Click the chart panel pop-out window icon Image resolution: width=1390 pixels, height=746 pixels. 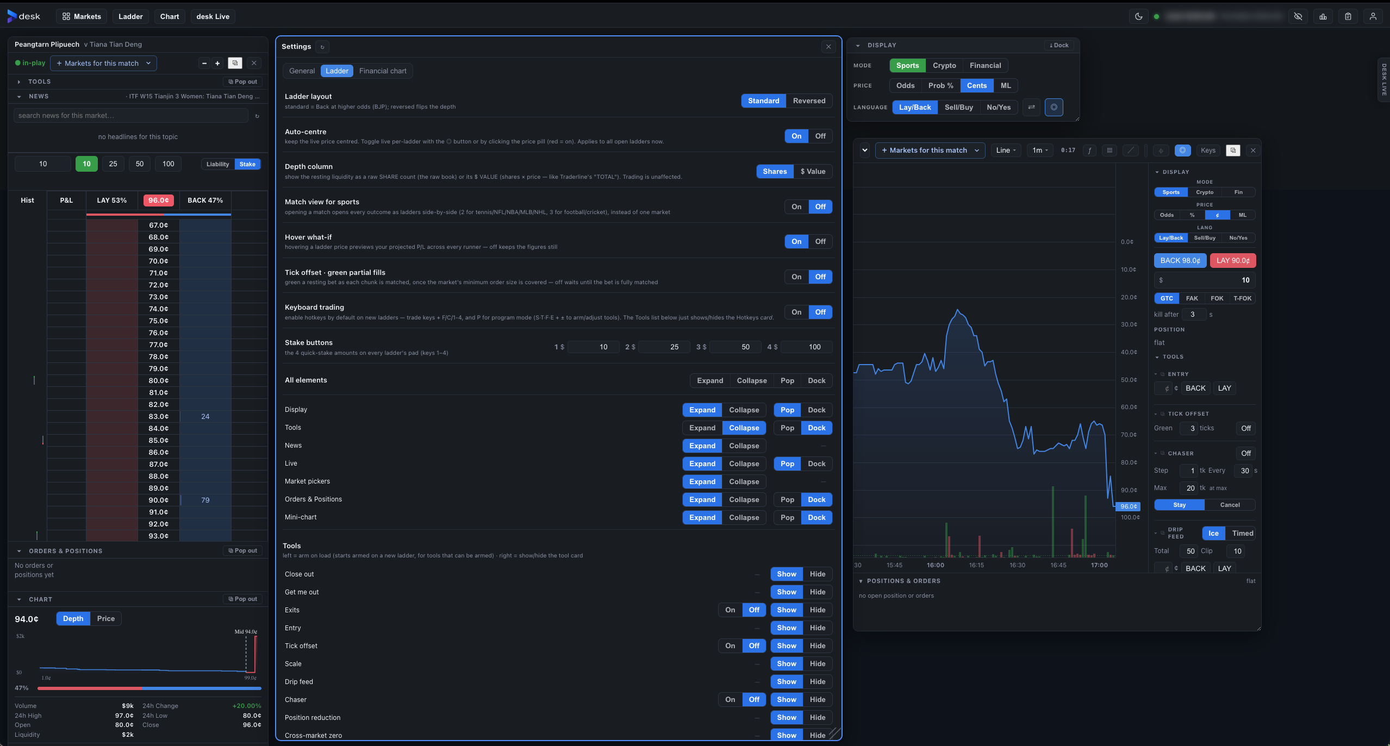1233,151
